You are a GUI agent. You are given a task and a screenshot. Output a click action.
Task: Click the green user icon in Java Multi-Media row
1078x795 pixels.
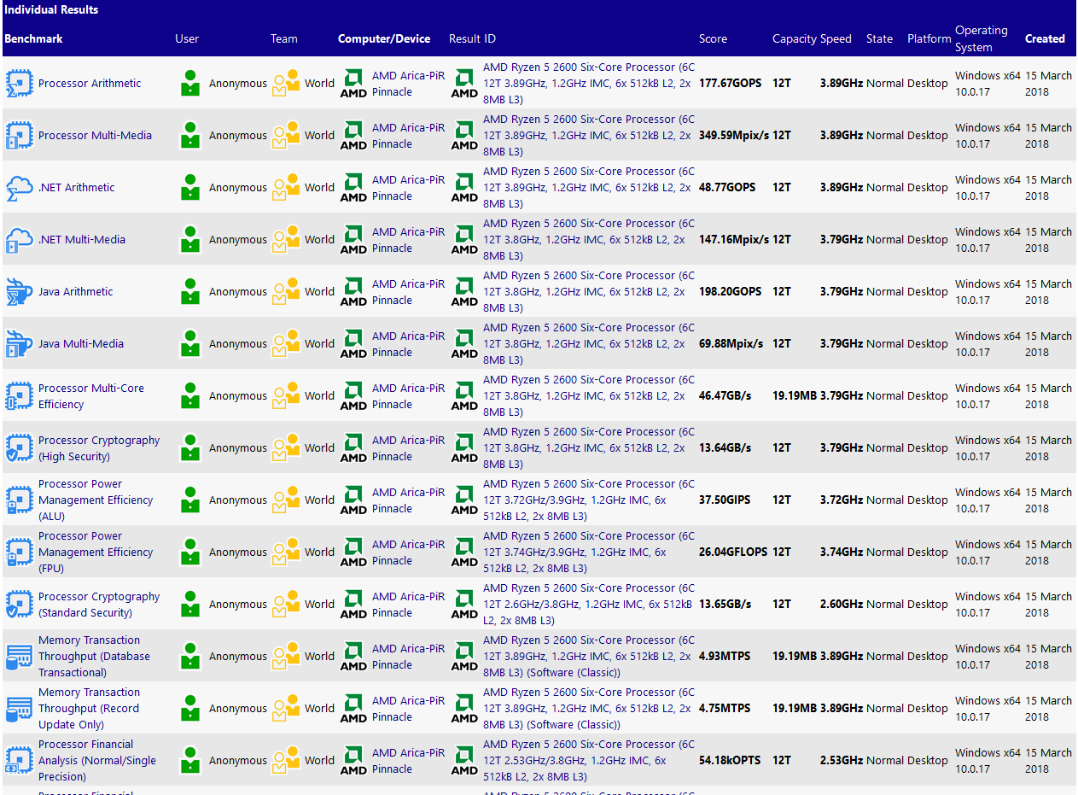pos(189,344)
